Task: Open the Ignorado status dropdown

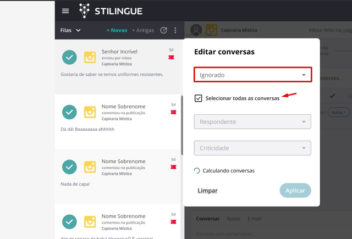Action: pos(253,75)
